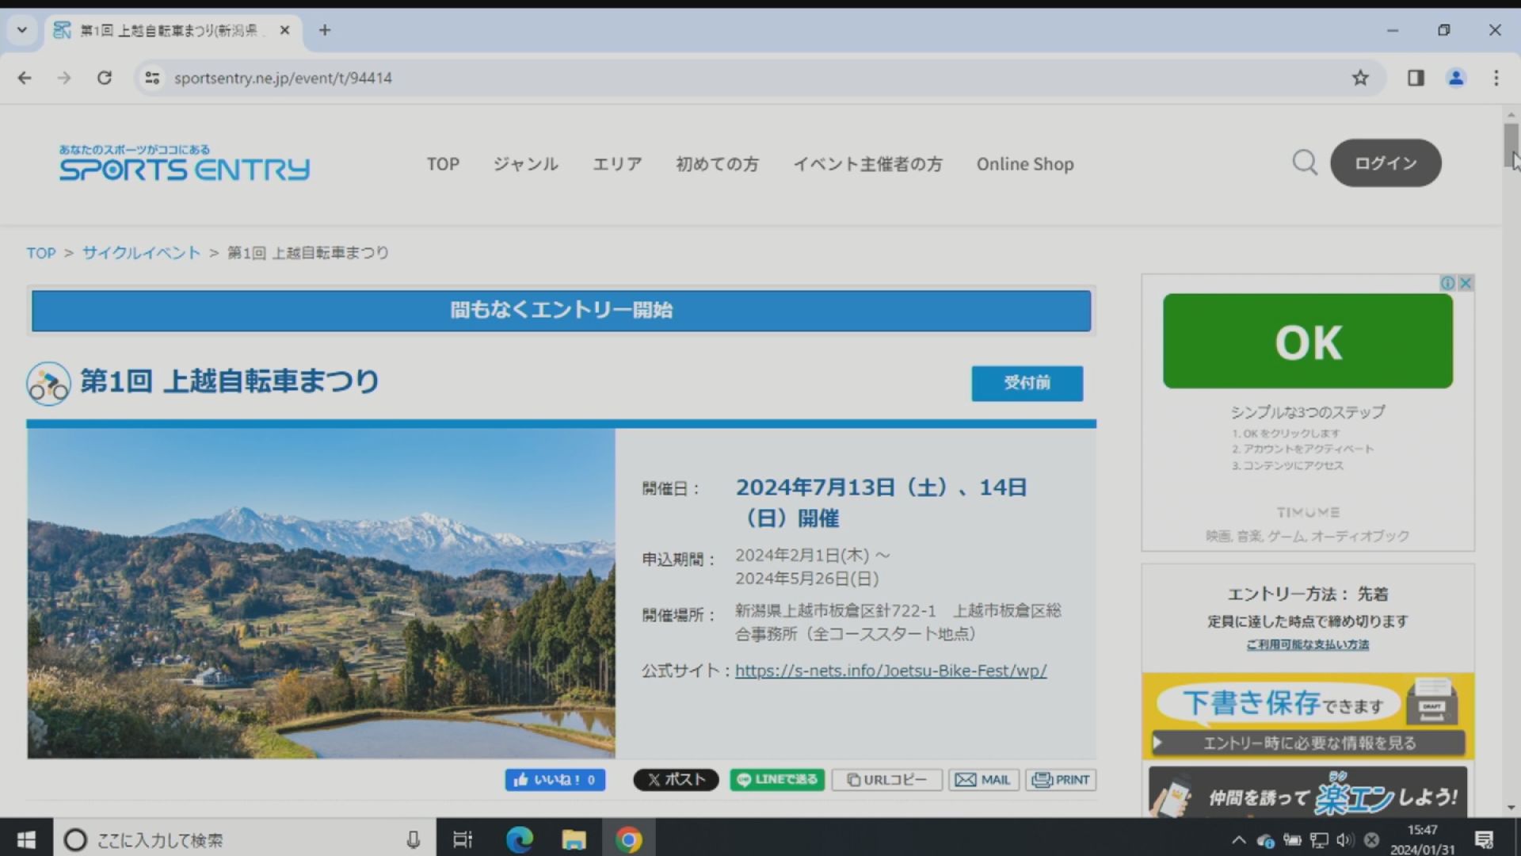The height and width of the screenshot is (856, 1521).
Task: Click the site search magnifier icon
Action: click(1305, 162)
